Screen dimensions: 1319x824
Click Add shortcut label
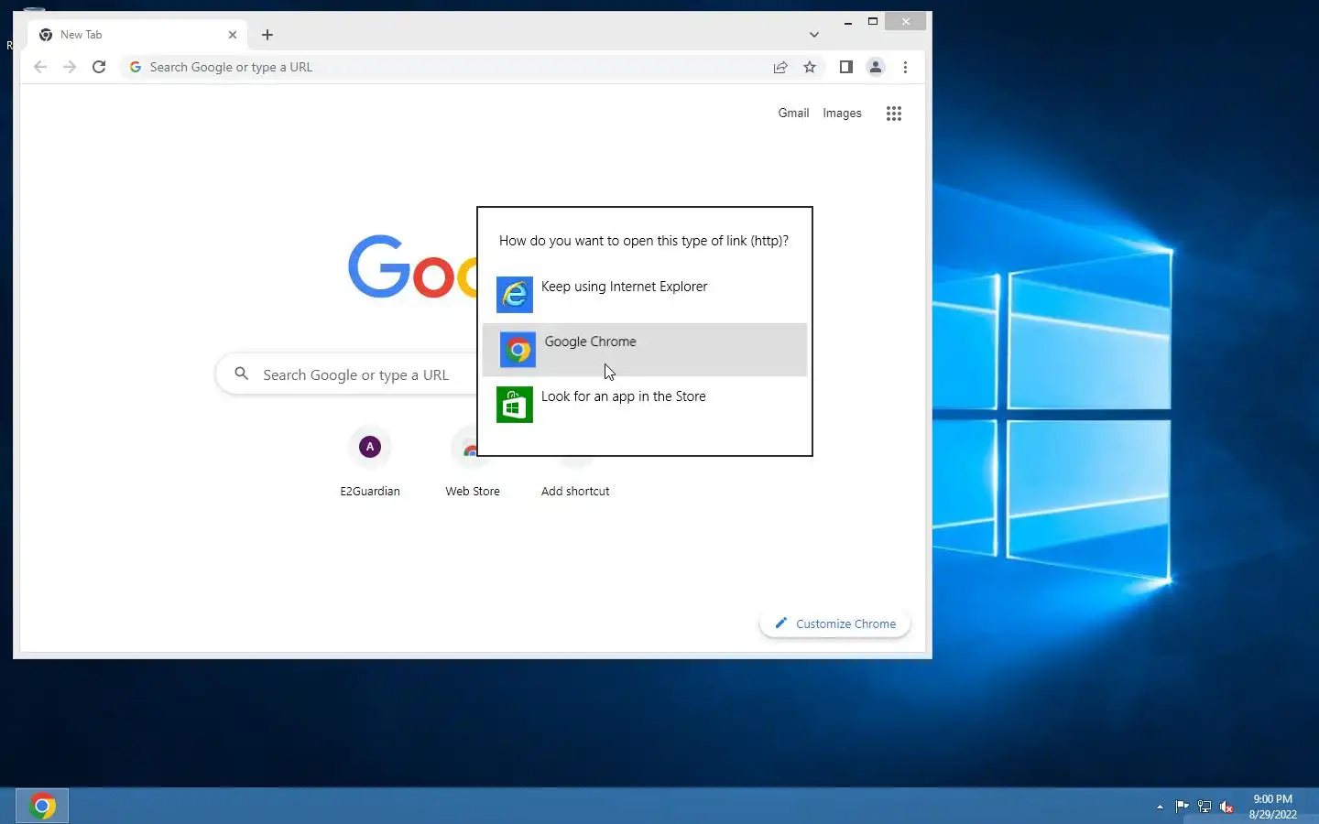click(x=575, y=492)
